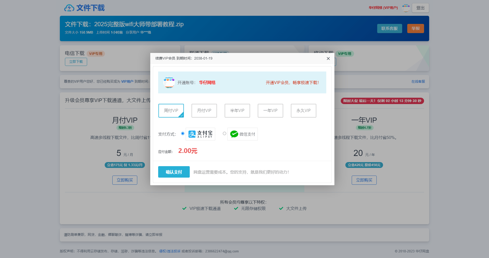
Task: Click 立即购买 under 一年VIP plan
Action: (x=364, y=180)
